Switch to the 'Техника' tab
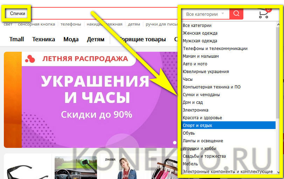The height and width of the screenshot is (179, 284). point(43,39)
